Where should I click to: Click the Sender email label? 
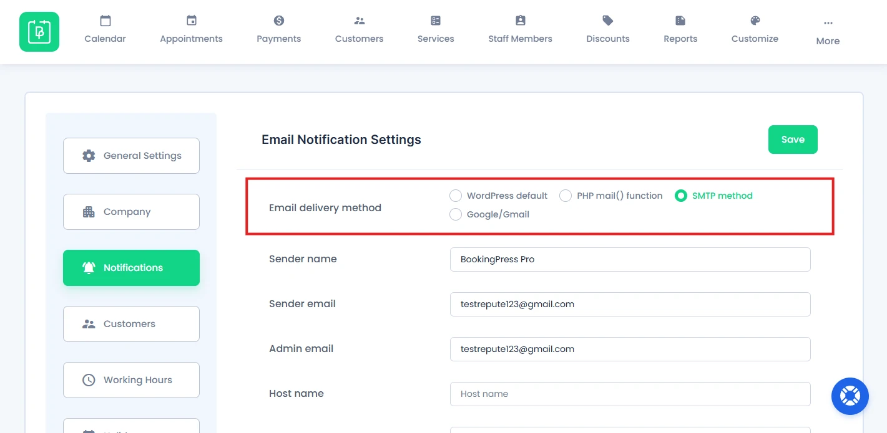pyautogui.click(x=302, y=304)
